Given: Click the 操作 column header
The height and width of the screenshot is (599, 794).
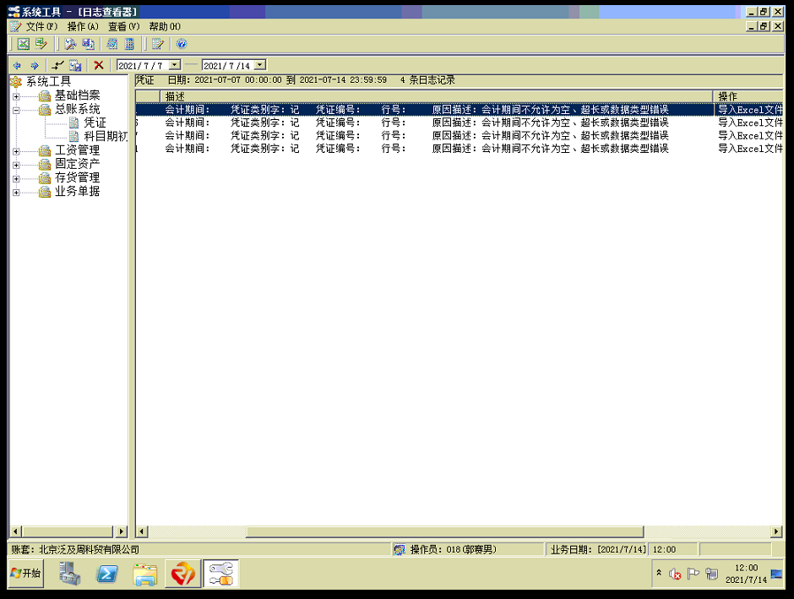Looking at the screenshot, I should [x=748, y=96].
